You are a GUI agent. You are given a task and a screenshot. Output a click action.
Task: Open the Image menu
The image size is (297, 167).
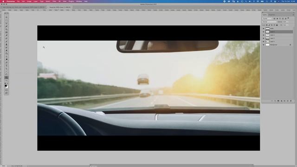click(x=29, y=1)
